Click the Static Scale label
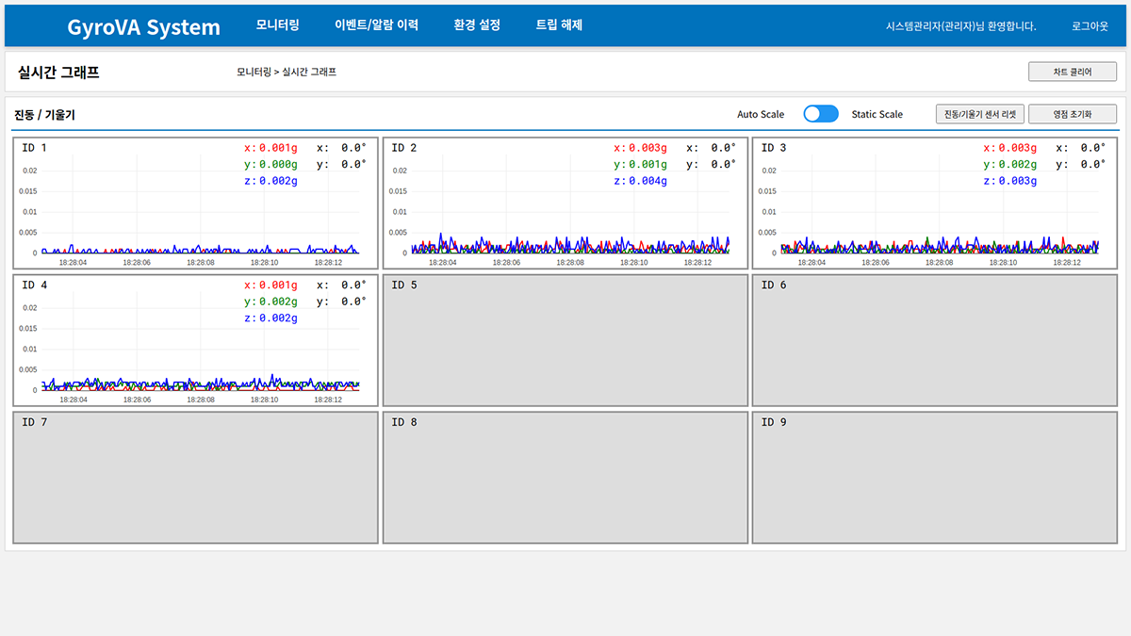This screenshot has height=636, width=1131. (877, 115)
